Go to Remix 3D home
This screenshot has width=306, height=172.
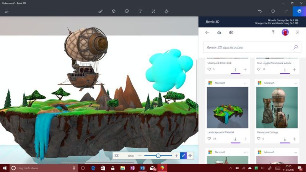click(219, 32)
